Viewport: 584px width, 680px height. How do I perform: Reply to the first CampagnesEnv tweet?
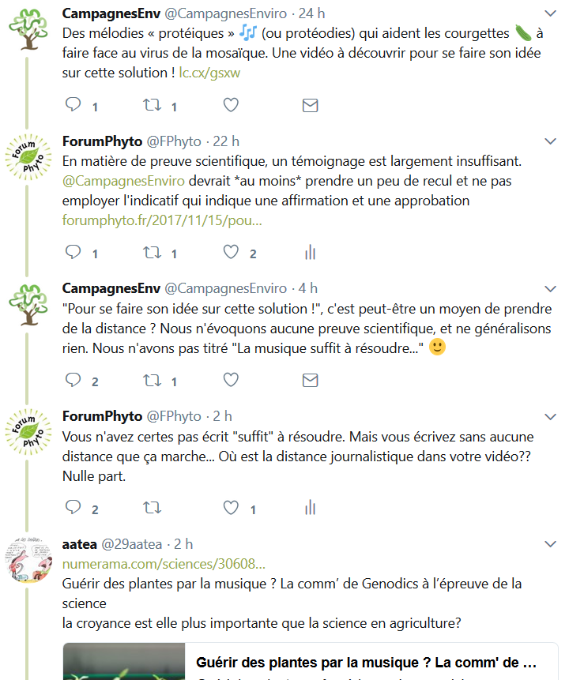pos(73,104)
